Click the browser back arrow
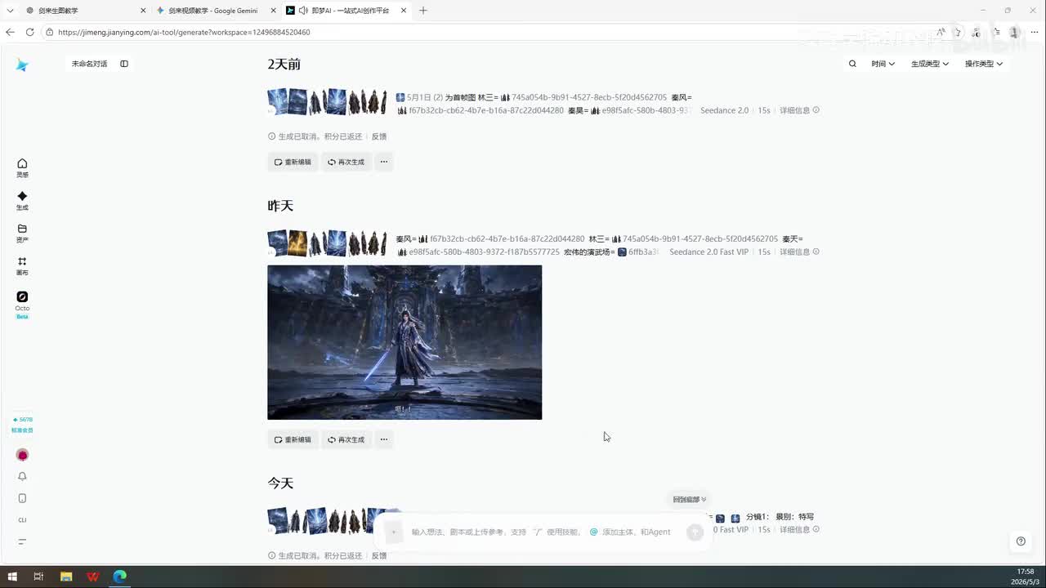This screenshot has height=588, width=1046. coord(10,32)
